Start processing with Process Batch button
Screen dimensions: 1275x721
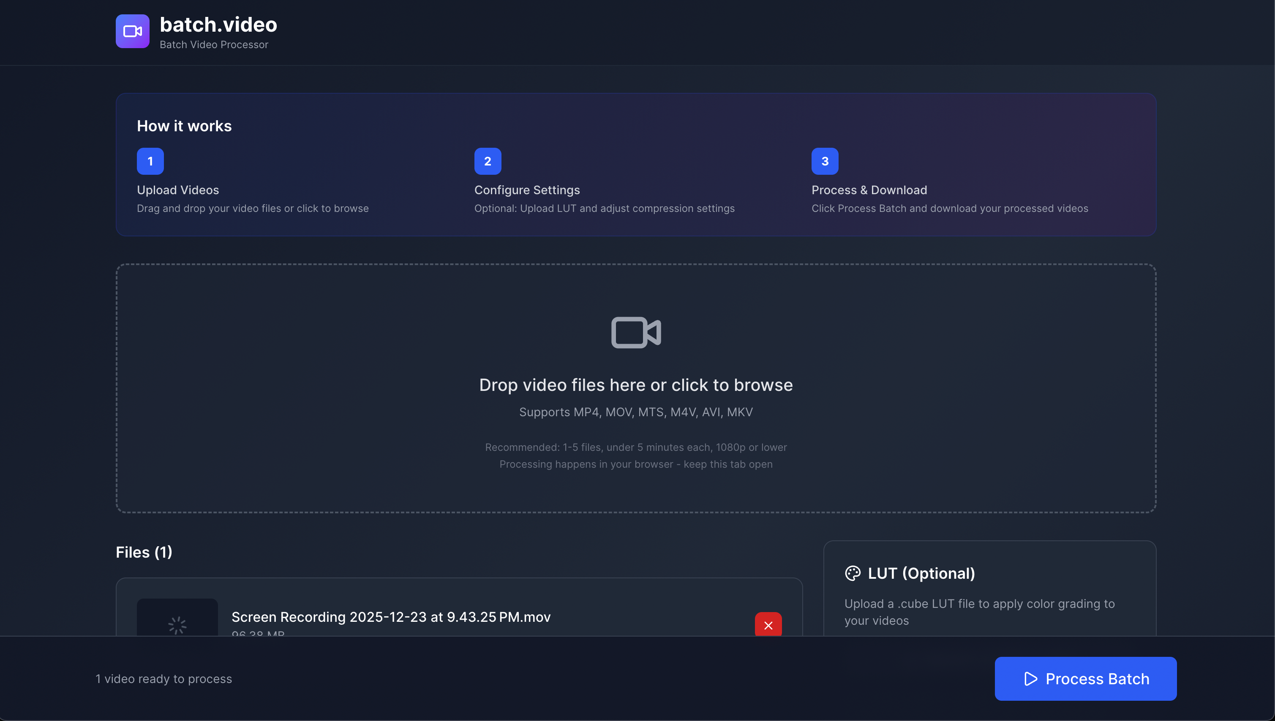coord(1085,678)
